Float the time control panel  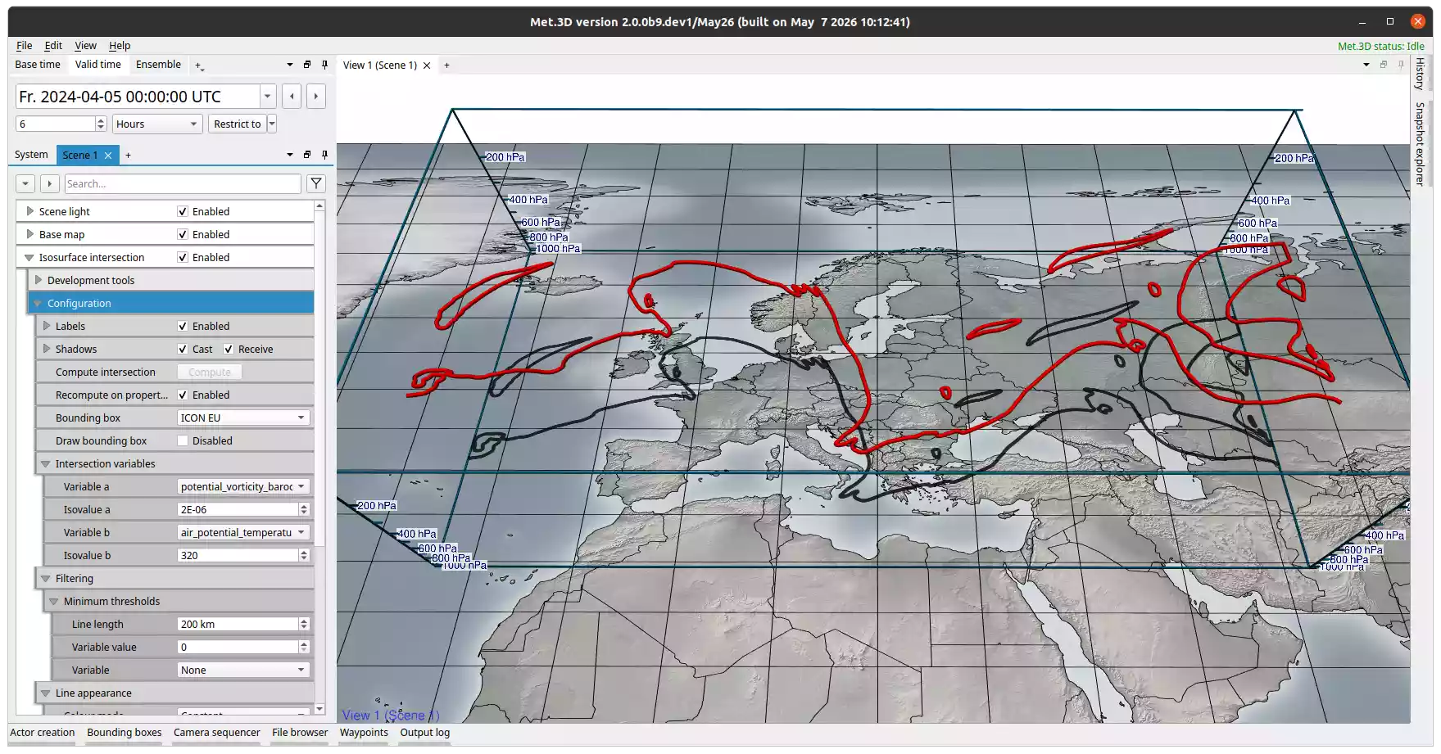[x=307, y=64]
